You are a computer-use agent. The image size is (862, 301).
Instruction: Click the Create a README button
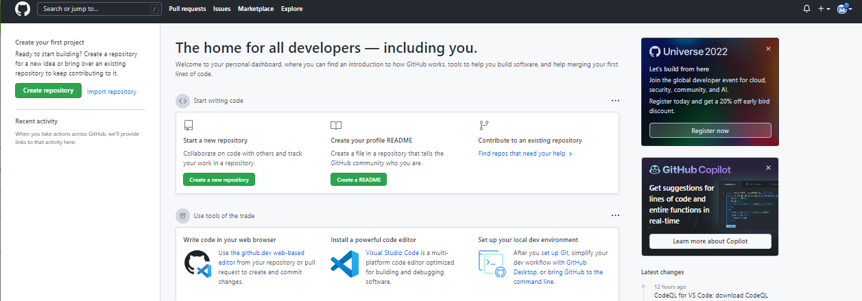coord(359,180)
